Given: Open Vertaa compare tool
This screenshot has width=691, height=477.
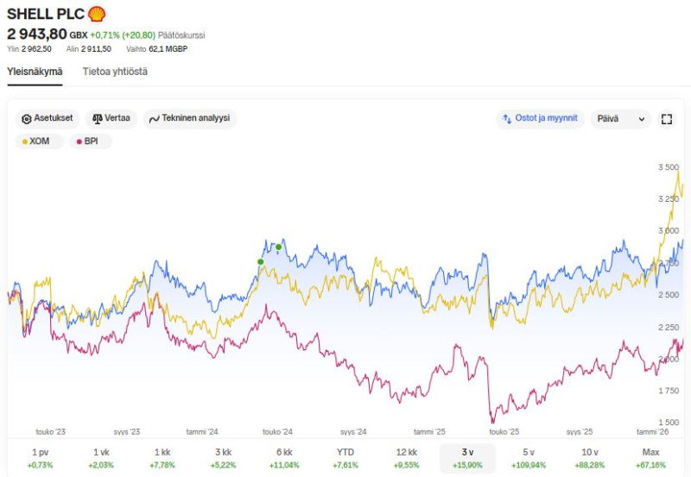Looking at the screenshot, I should [x=111, y=119].
